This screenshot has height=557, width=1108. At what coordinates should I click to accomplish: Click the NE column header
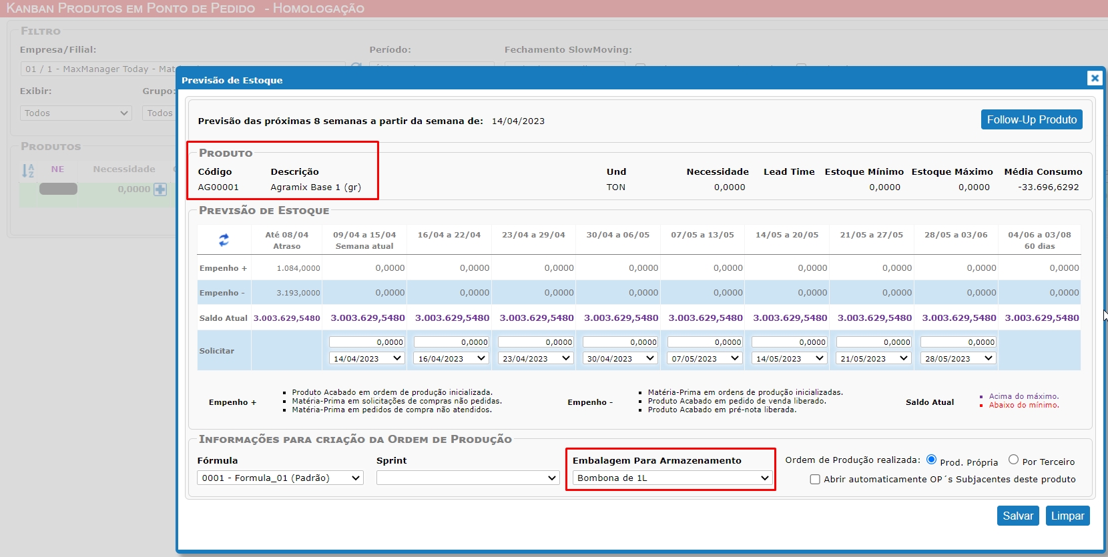[x=58, y=169]
